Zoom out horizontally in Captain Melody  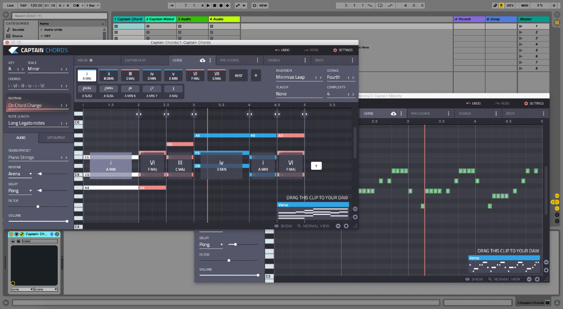coord(529,279)
